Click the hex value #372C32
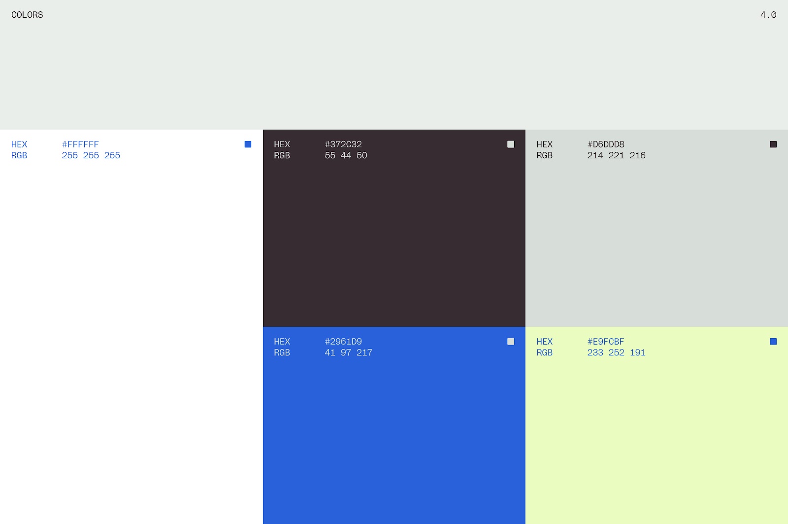Image resolution: width=788 pixels, height=524 pixels. (x=343, y=144)
